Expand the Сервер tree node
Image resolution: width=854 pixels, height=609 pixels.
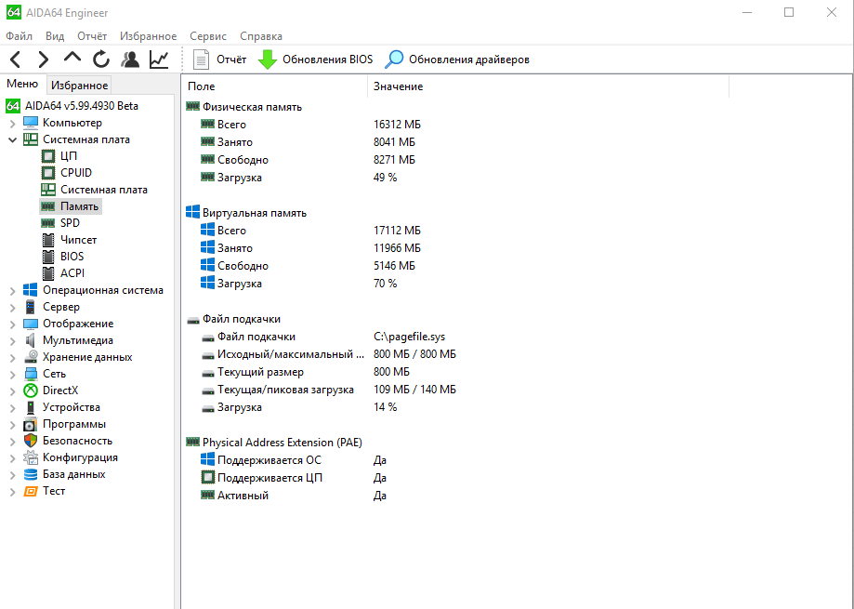12,307
